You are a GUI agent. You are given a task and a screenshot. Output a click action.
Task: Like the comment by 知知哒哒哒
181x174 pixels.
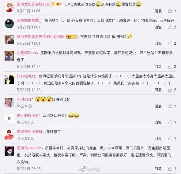coord(170,90)
